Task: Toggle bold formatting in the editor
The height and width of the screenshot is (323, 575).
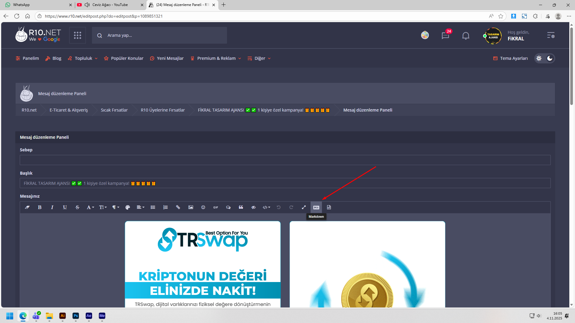Action: 40,207
